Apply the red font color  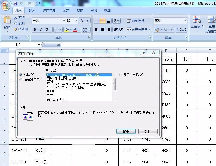[75, 30]
